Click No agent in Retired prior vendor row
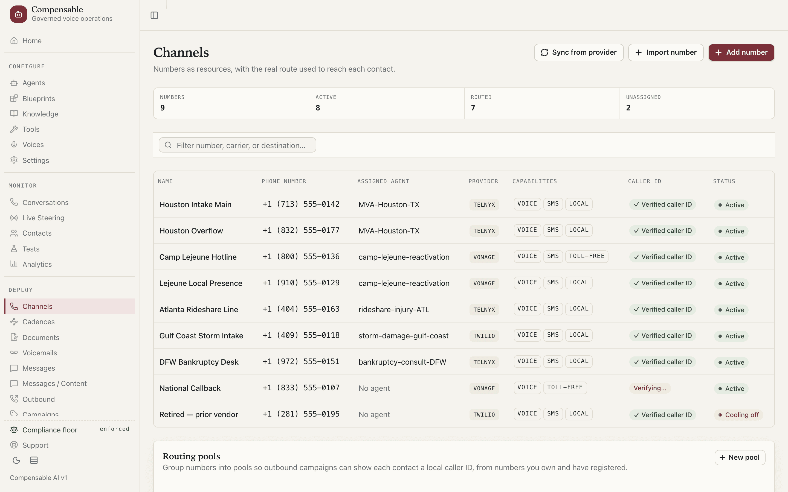788x492 pixels. pyautogui.click(x=374, y=415)
